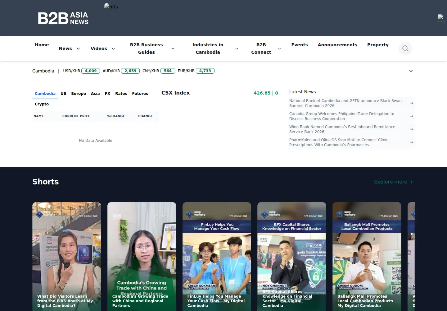Click the chevron next to Explore more
Image resolution: width=447 pixels, height=311 pixels.
pos(412,182)
